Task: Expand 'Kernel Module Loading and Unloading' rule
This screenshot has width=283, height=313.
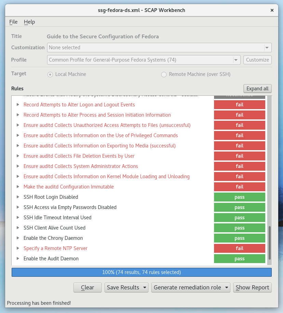Action: [x=18, y=177]
